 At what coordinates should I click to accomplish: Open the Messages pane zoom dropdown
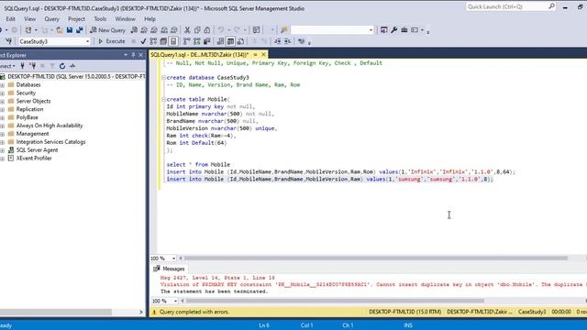[x=175, y=301]
